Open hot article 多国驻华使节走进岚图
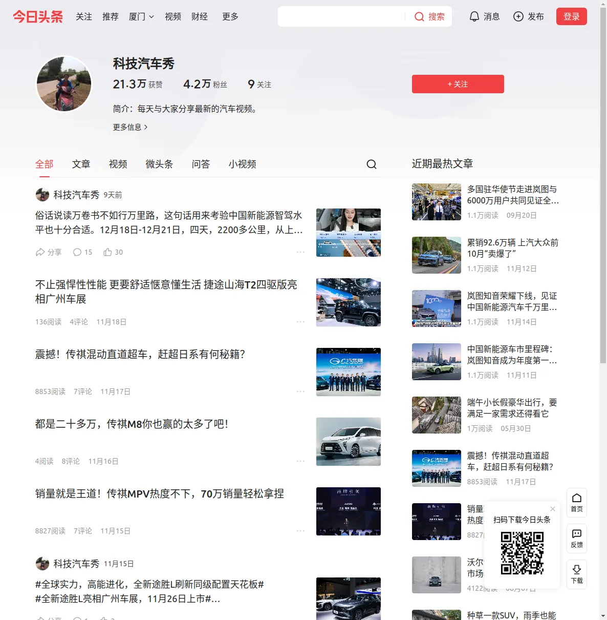Viewport: 607px width, 620px height. click(x=512, y=195)
